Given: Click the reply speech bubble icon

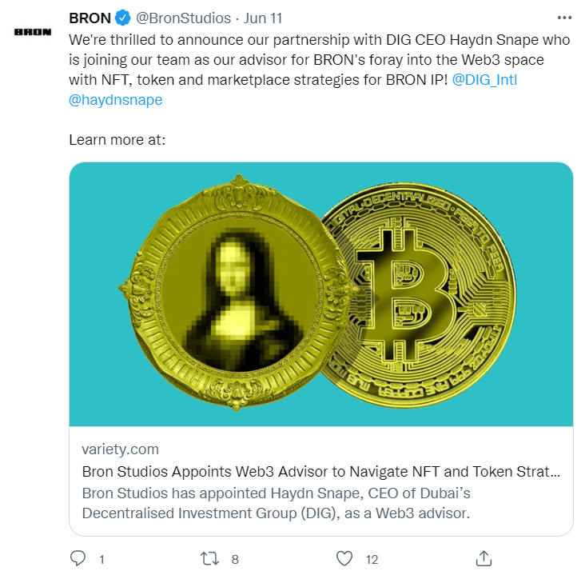Looking at the screenshot, I should (x=78, y=557).
